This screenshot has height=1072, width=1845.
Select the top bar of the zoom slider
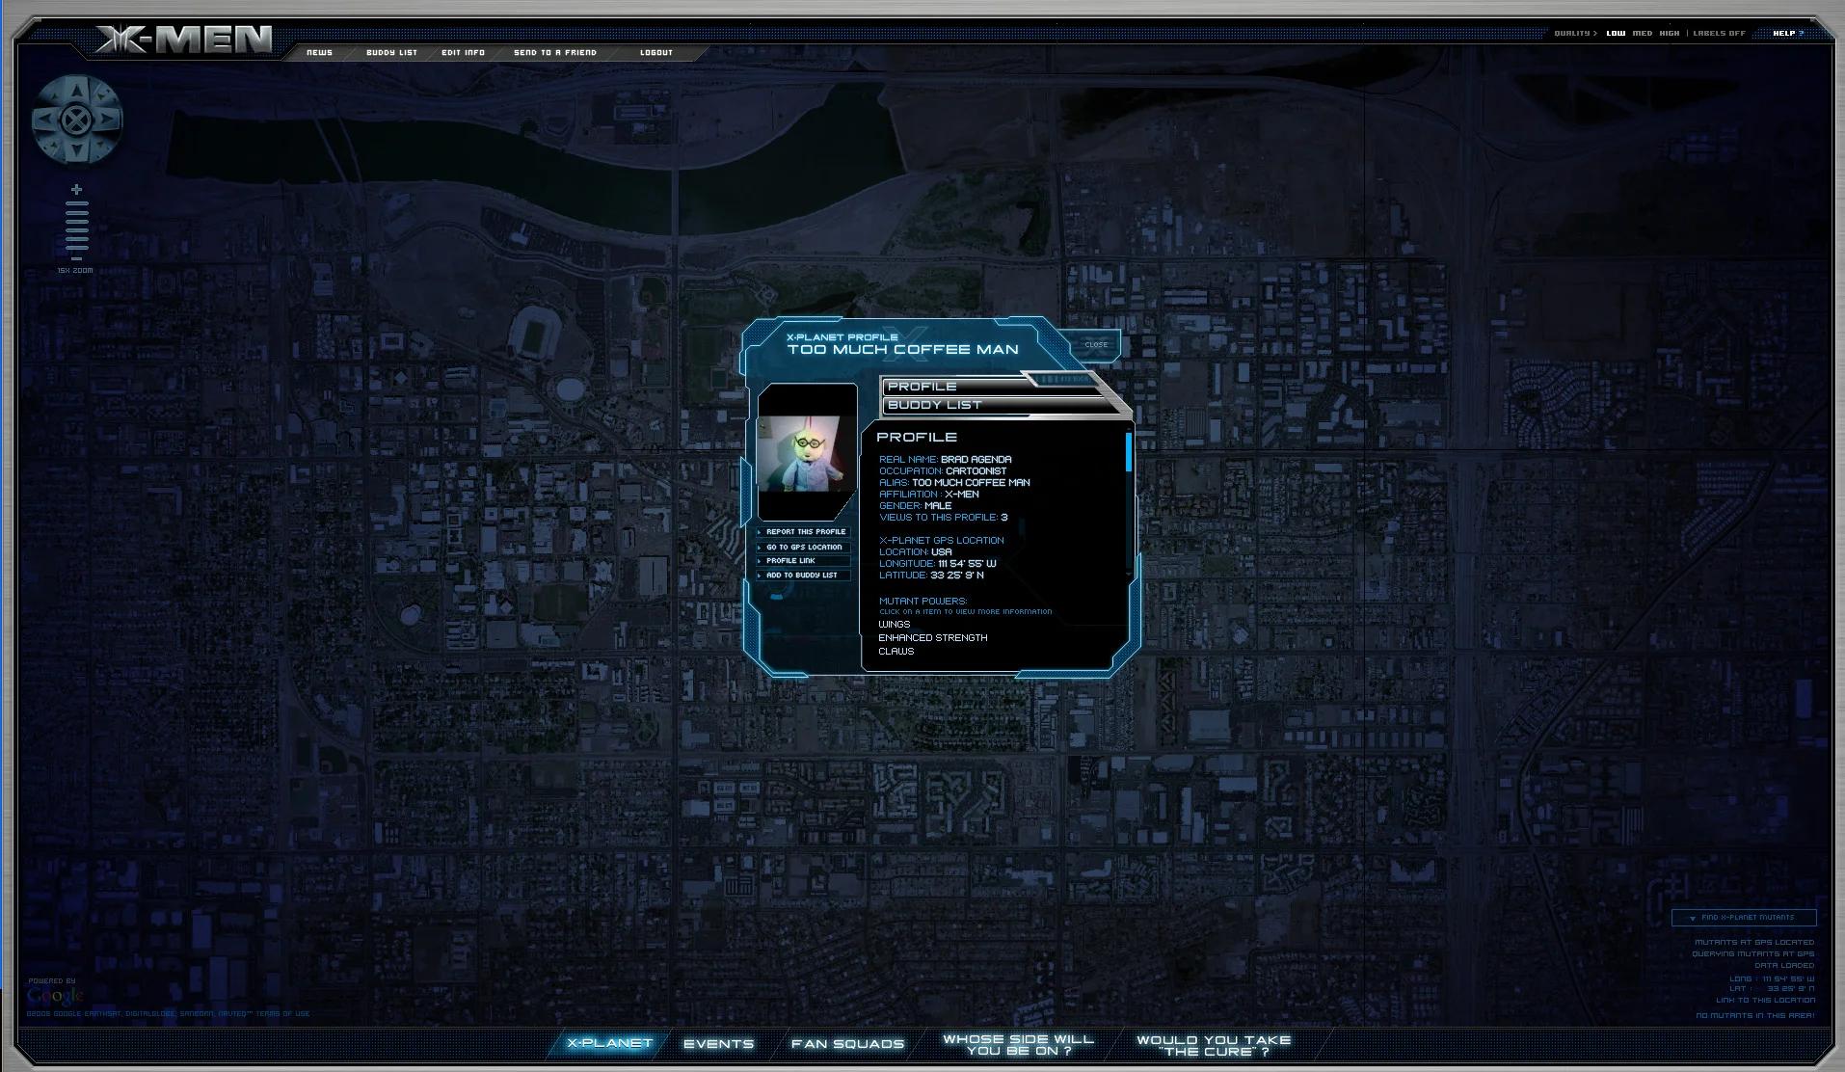pos(76,203)
